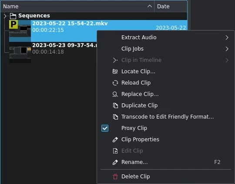
Task: Click thumbnail of 2023-05-22 15-54-22.mkv clip
Action: (20, 31)
